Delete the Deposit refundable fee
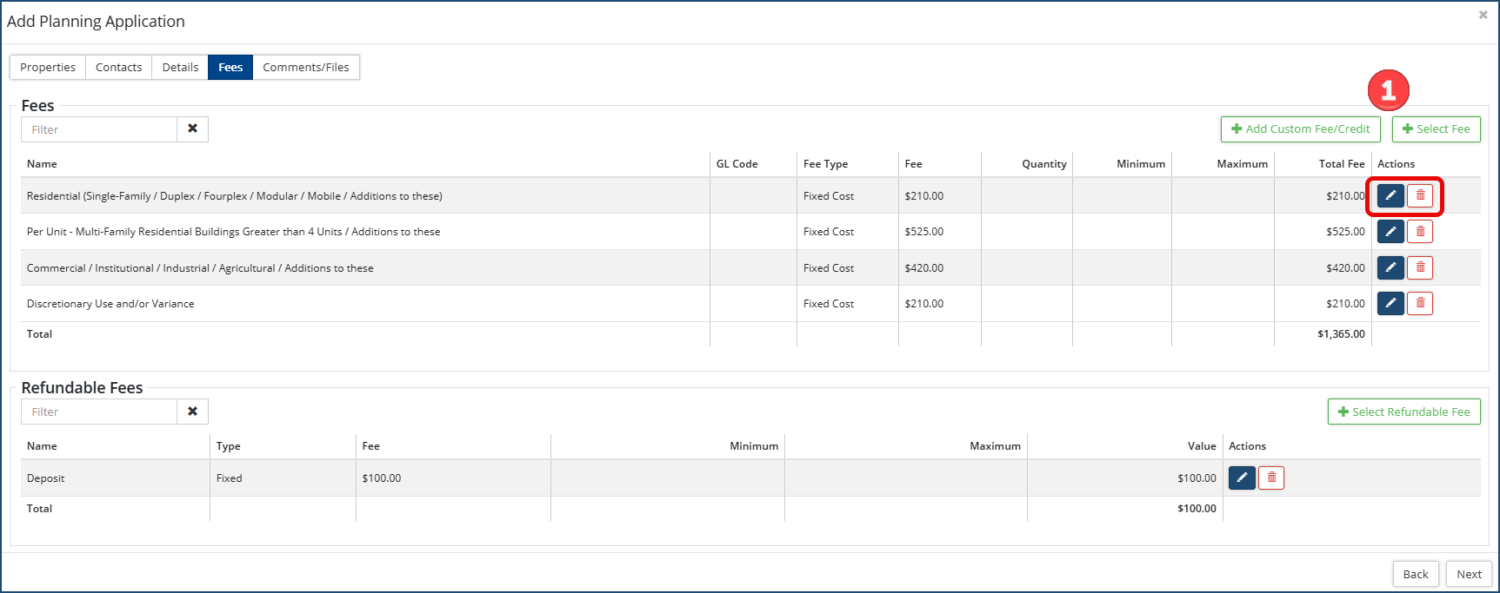 click(1271, 478)
